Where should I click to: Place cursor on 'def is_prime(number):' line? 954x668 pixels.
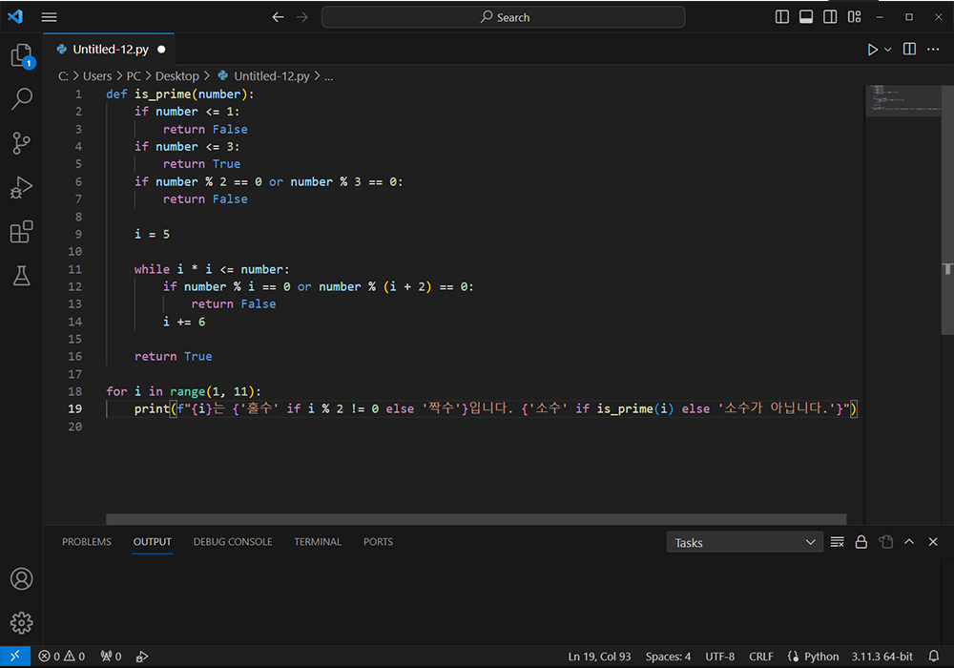pos(180,94)
